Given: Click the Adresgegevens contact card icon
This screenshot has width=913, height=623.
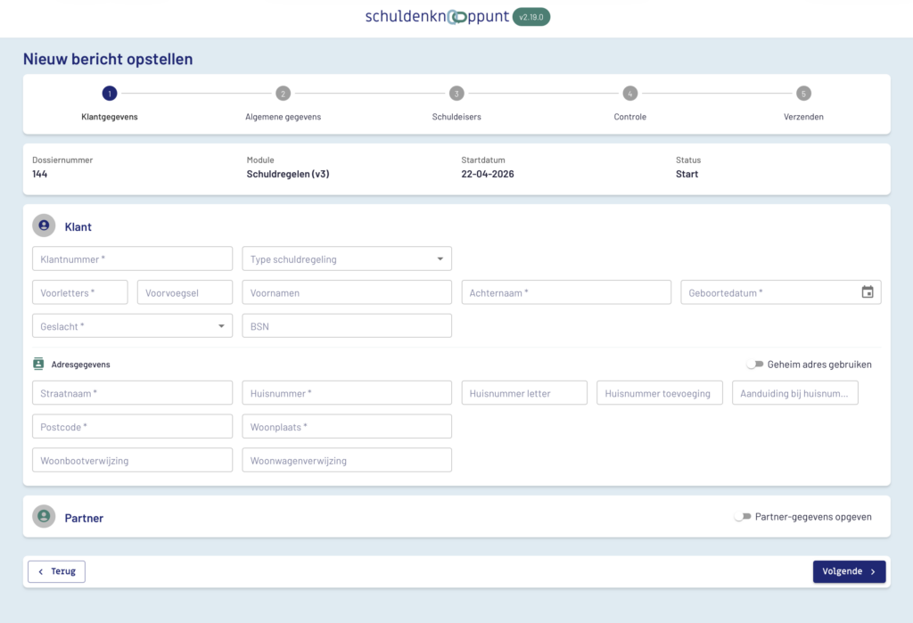Looking at the screenshot, I should (x=38, y=364).
